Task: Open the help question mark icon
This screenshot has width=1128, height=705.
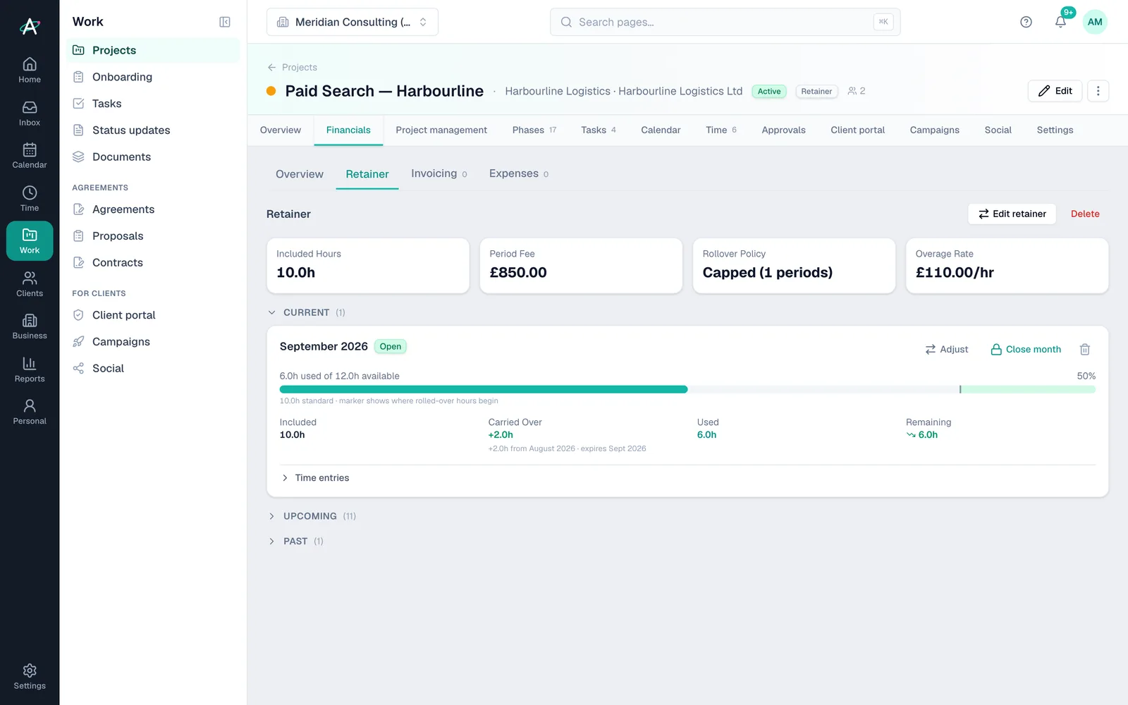Action: click(1026, 22)
